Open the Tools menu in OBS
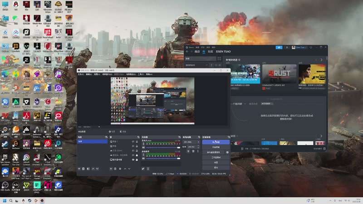This screenshot has height=204, width=363. [141, 74]
